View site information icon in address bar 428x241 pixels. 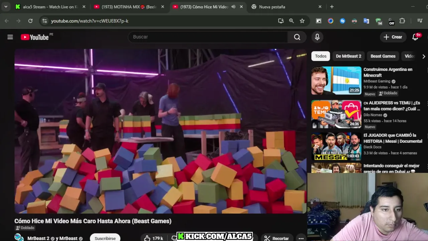pyautogui.click(x=44, y=21)
